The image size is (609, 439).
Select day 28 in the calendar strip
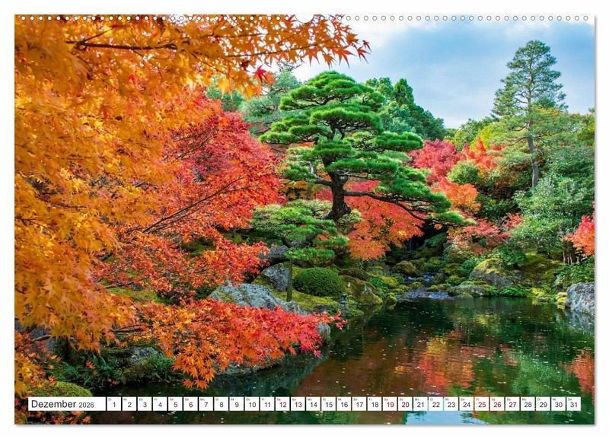pos(528,404)
